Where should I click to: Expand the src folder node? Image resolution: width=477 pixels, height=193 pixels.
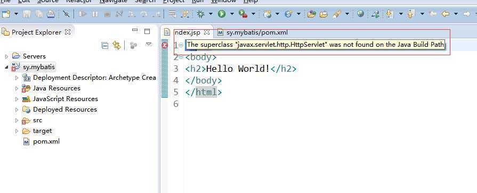click(17, 120)
